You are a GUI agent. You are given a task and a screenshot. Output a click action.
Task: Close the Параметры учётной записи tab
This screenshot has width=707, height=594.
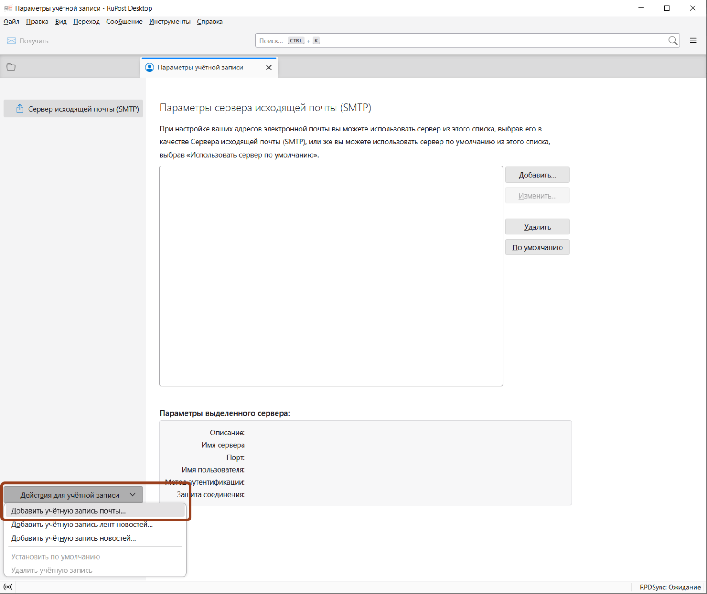coord(269,68)
